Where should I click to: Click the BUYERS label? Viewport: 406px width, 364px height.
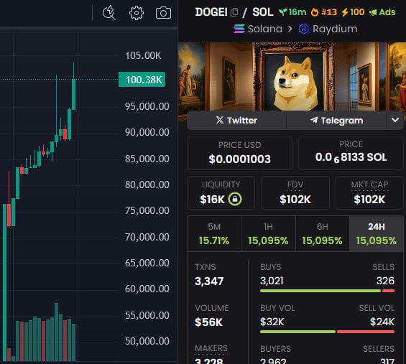point(275,349)
